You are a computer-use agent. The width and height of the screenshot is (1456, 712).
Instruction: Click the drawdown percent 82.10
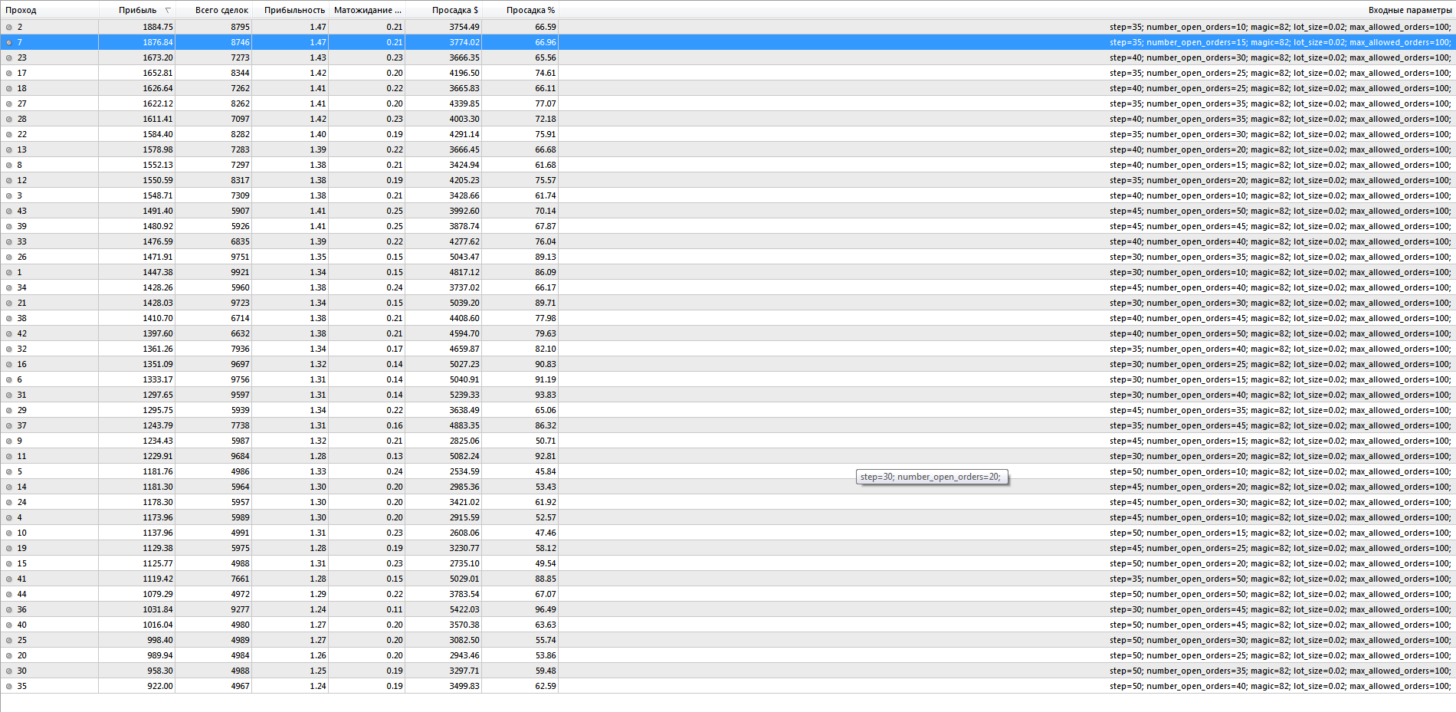[546, 349]
